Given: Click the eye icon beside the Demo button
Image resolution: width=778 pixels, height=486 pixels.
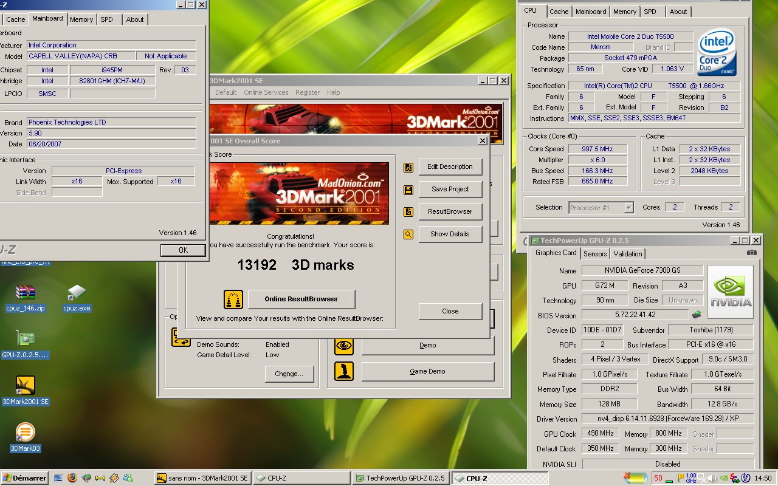Looking at the screenshot, I should (344, 346).
